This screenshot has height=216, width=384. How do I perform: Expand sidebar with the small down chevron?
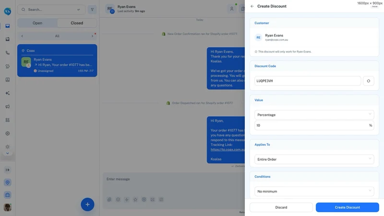(8, 153)
